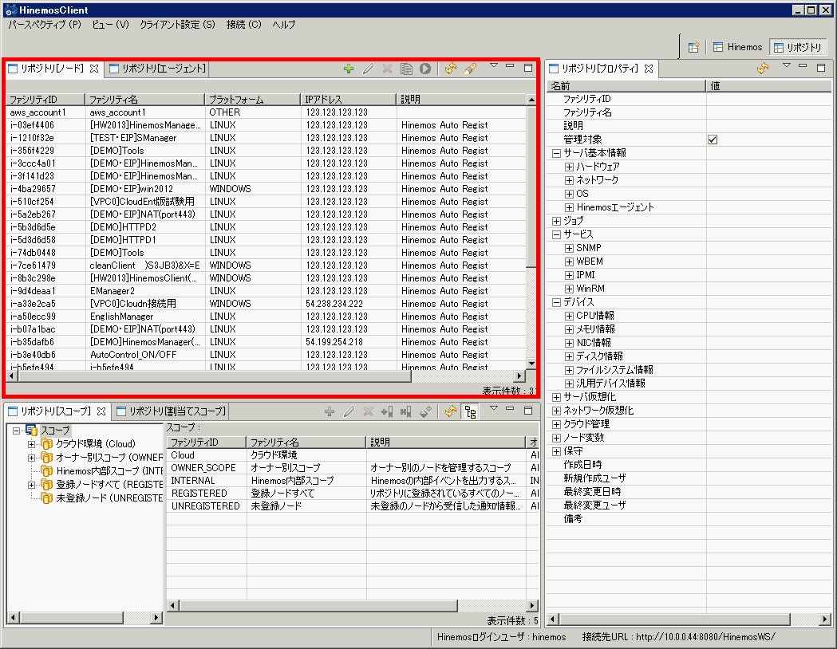Click the gray plus icon in scope panel
The height and width of the screenshot is (649, 837).
330,411
